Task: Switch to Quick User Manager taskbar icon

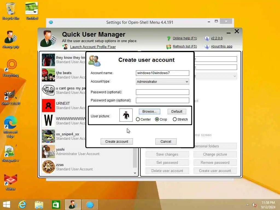Action: pyautogui.click(x=73, y=205)
